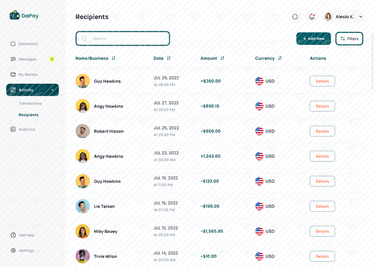The image size is (375, 267).
Task: Click the DaPay wallet logo icon
Action: 15,15
